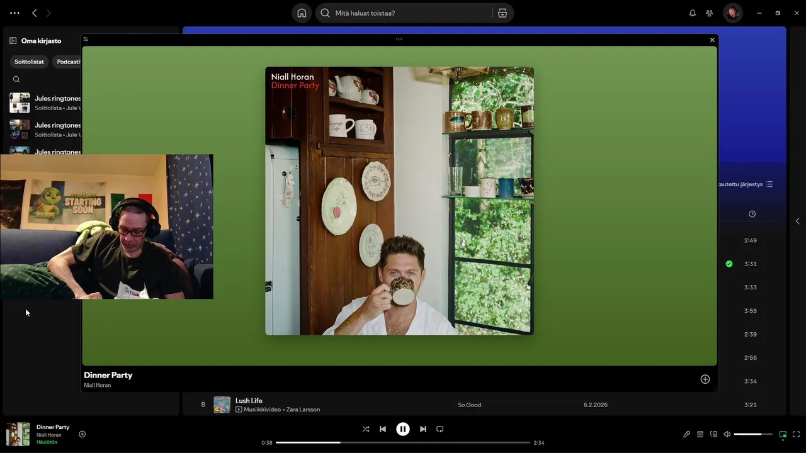Open Dinner Party title in now playing bar
Screen dimensions: 806x453
[x=53, y=427]
